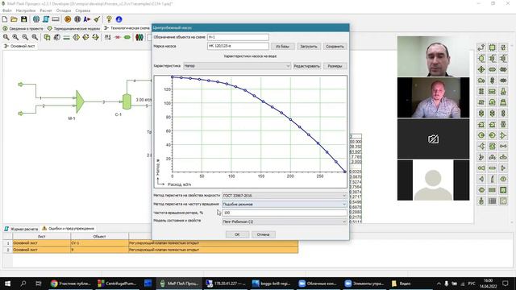516x290 pixels.
Task: Open the Пенг-Робинсон state model dropdown
Action: 285,222
